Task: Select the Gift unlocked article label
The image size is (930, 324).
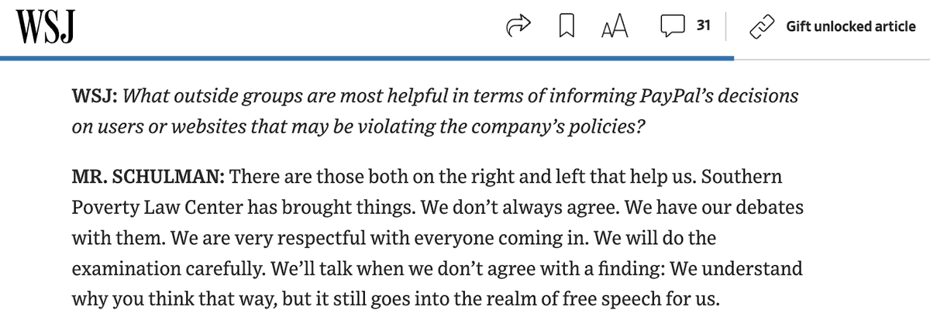Action: [850, 26]
